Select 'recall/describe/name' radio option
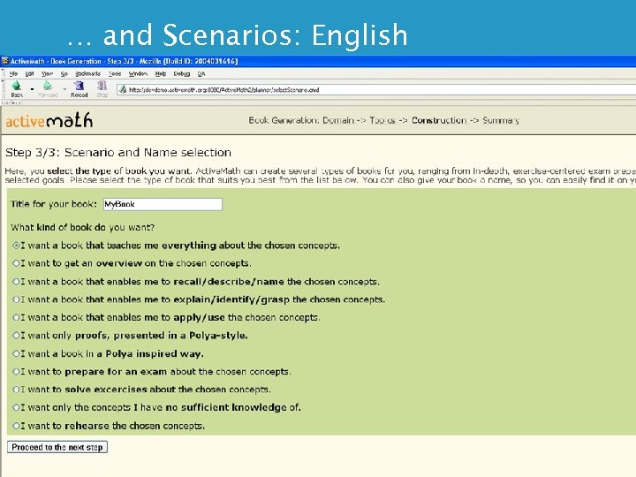This screenshot has height=477, width=636. [16, 281]
